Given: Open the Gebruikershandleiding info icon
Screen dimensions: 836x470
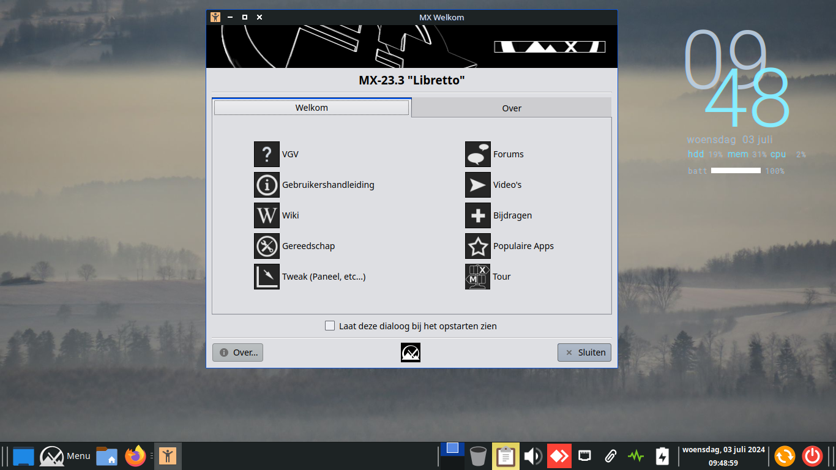Looking at the screenshot, I should 266,185.
